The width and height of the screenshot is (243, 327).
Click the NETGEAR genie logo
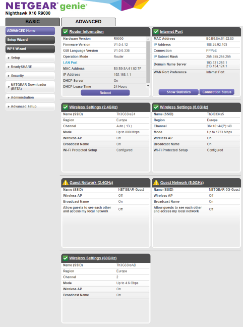click(x=46, y=6)
